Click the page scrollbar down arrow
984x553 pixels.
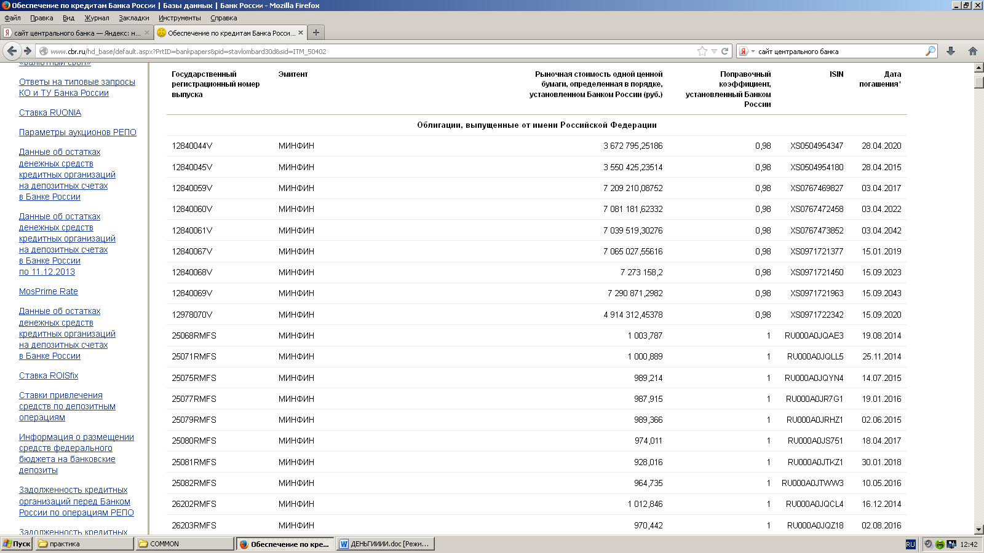click(979, 530)
